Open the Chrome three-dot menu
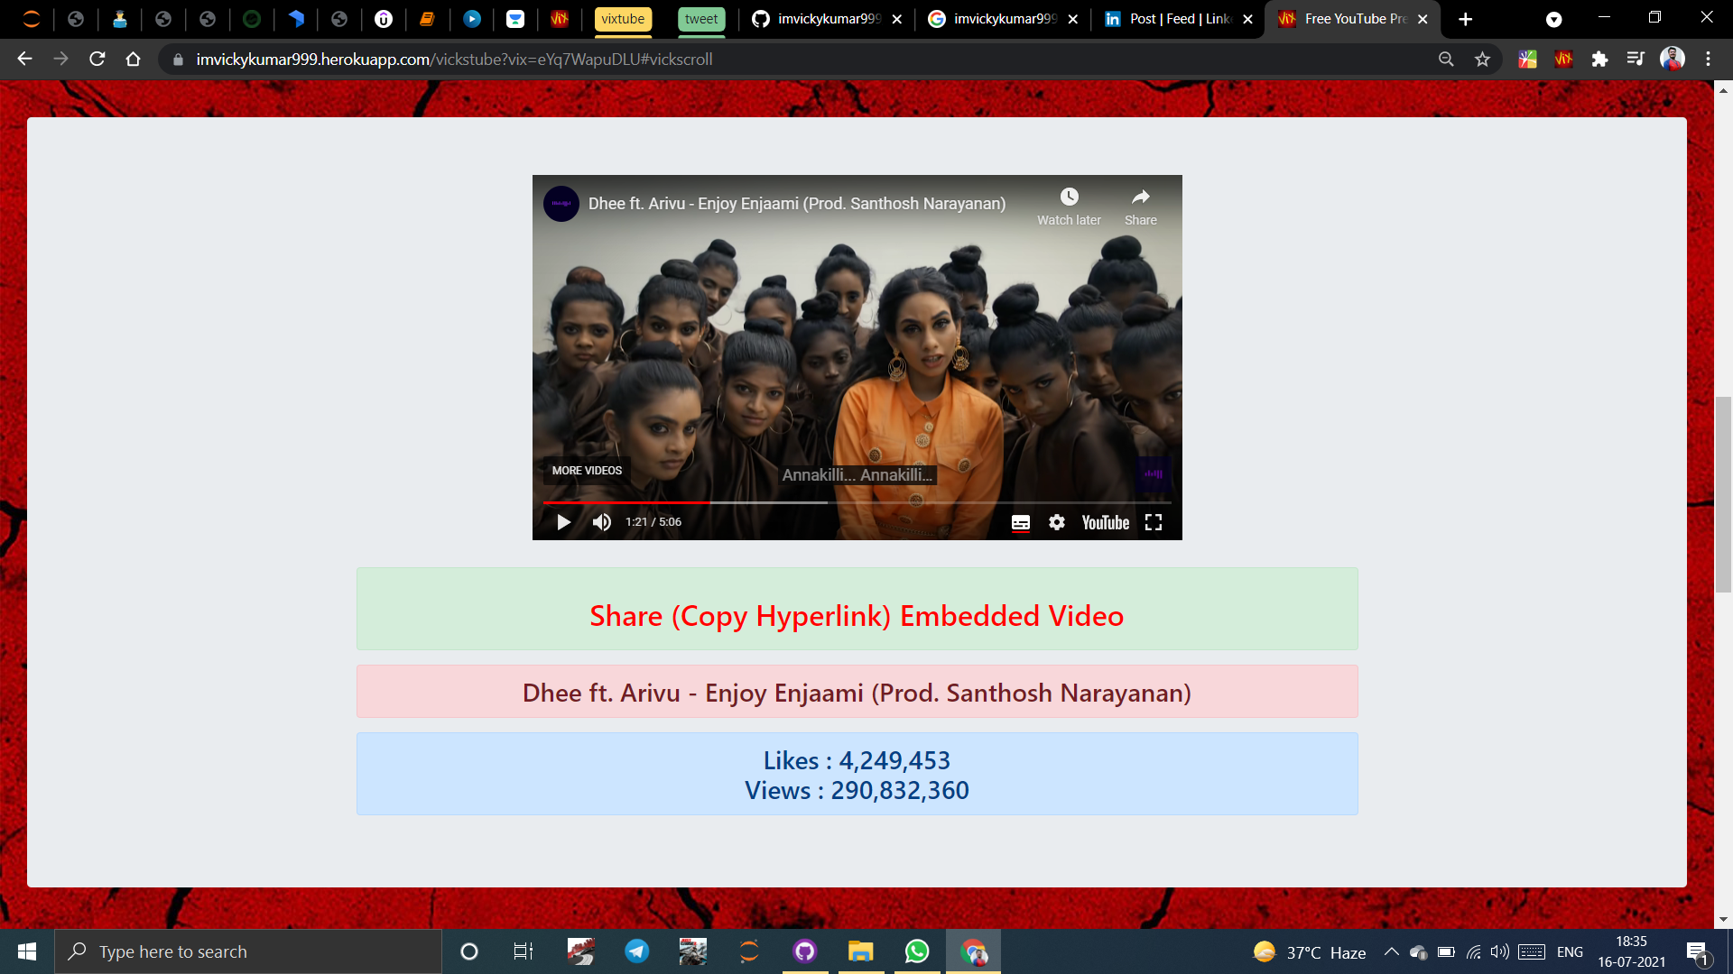 (x=1708, y=59)
